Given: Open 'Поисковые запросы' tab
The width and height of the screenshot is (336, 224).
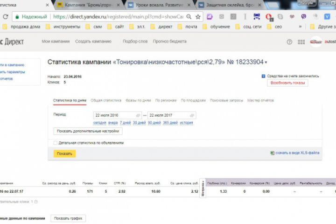Looking at the screenshot, I should coord(226,100).
